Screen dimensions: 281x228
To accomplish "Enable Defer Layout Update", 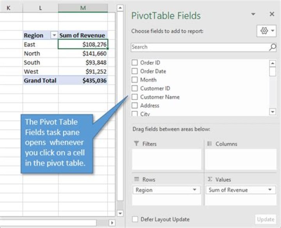I will 135,219.
